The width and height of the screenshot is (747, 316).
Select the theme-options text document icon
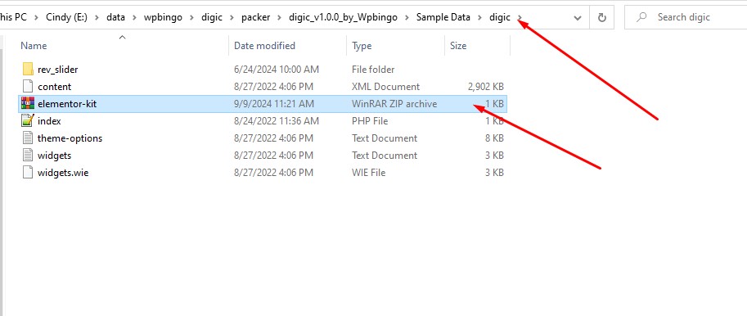28,138
